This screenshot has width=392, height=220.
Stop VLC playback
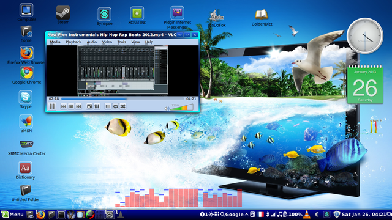(71, 106)
